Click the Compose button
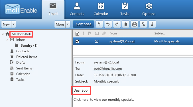 click(x=84, y=24)
